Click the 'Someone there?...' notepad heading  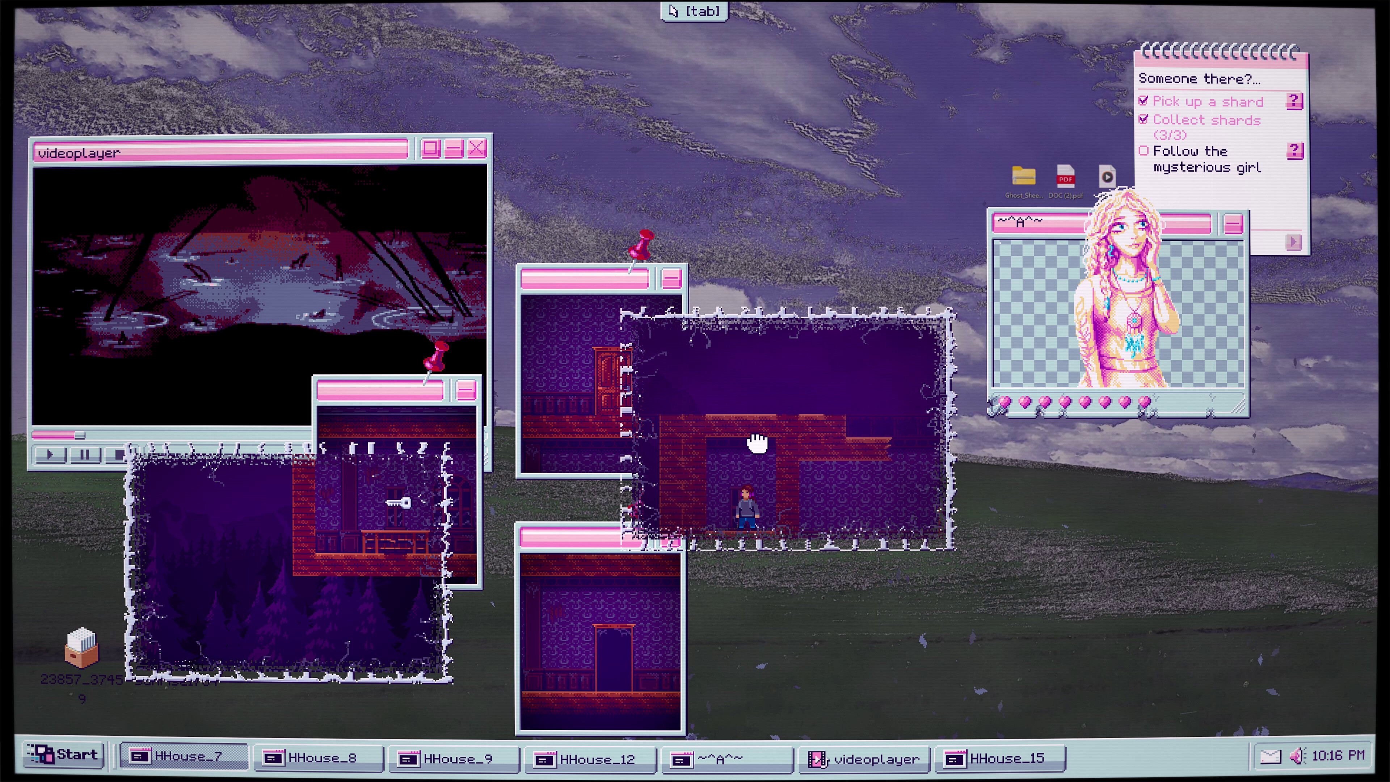1199,79
